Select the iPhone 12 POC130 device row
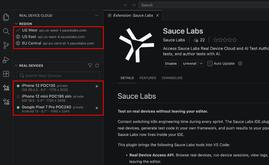The image size is (269, 165). (x=58, y=87)
